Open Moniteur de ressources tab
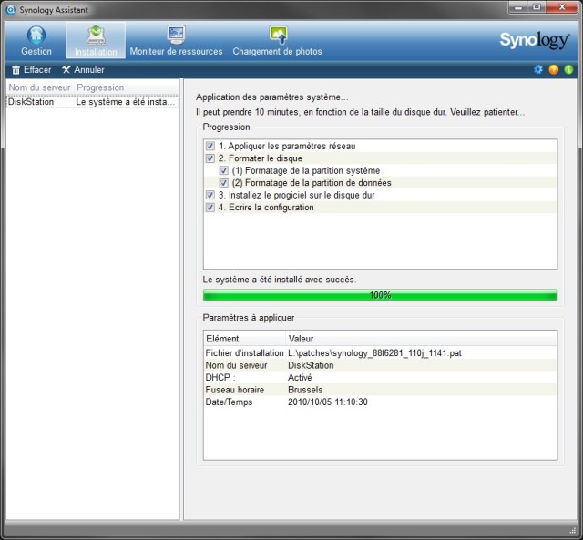 [x=176, y=41]
